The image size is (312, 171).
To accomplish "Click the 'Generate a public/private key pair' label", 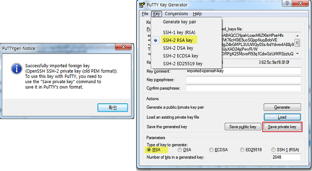I will [175, 107].
